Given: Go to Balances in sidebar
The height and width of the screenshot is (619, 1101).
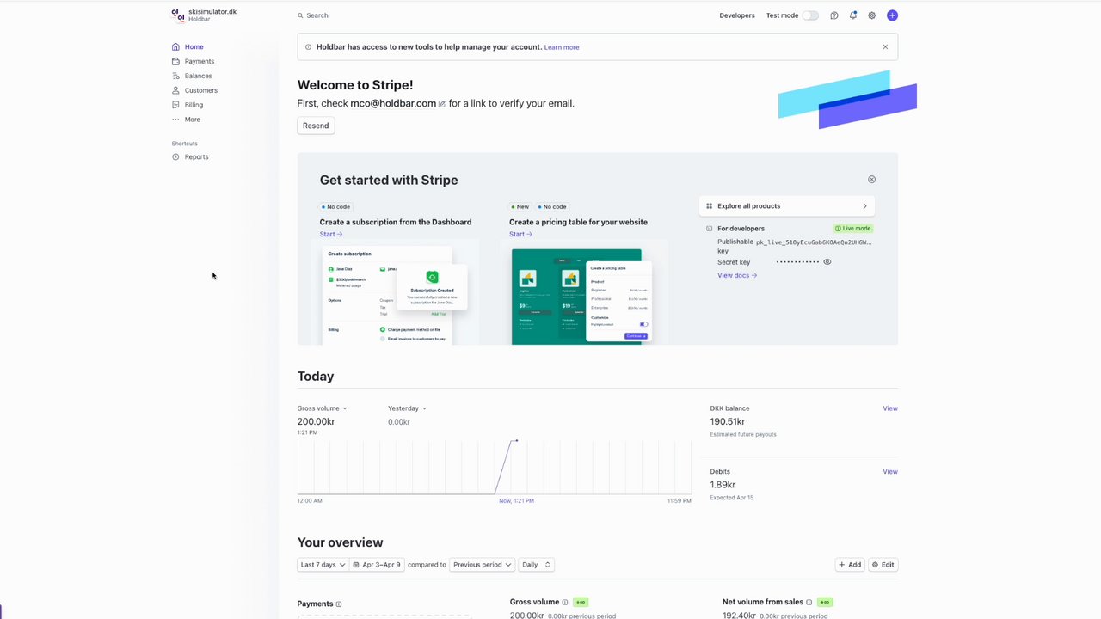Looking at the screenshot, I should tap(198, 76).
